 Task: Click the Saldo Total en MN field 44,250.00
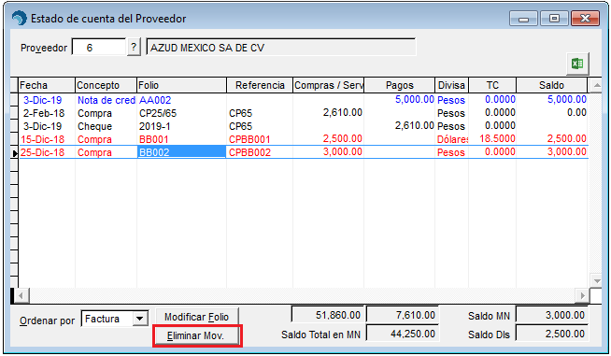pyautogui.click(x=403, y=334)
